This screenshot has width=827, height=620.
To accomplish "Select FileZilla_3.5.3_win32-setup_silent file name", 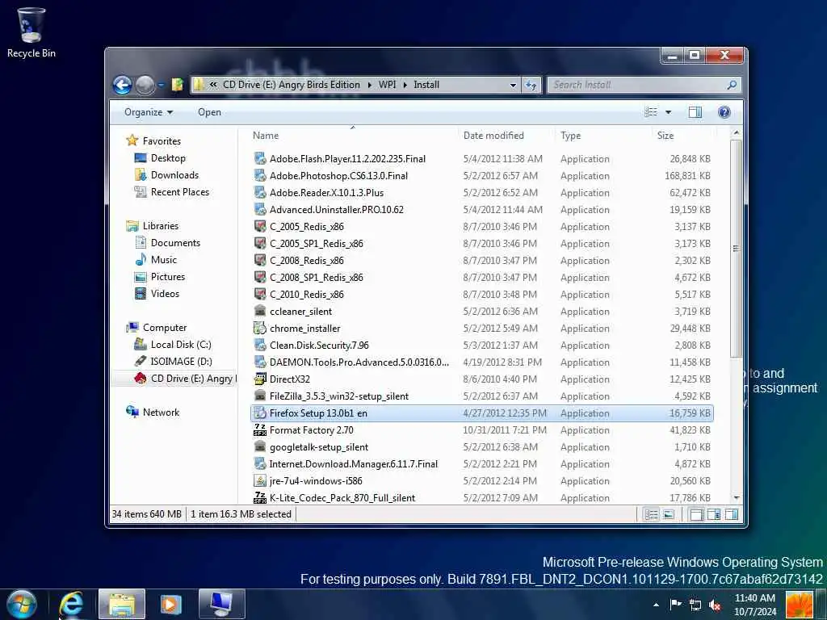I will (x=339, y=396).
